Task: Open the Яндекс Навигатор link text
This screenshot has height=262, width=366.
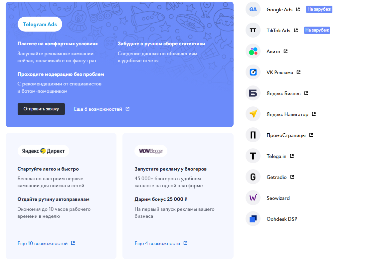Action: 287,115
